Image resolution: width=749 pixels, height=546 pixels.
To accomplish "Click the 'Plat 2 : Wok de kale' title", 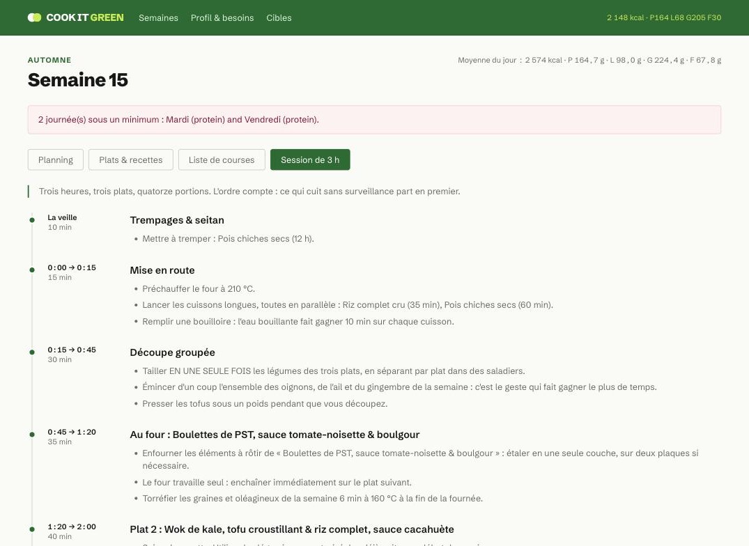I will [292, 529].
